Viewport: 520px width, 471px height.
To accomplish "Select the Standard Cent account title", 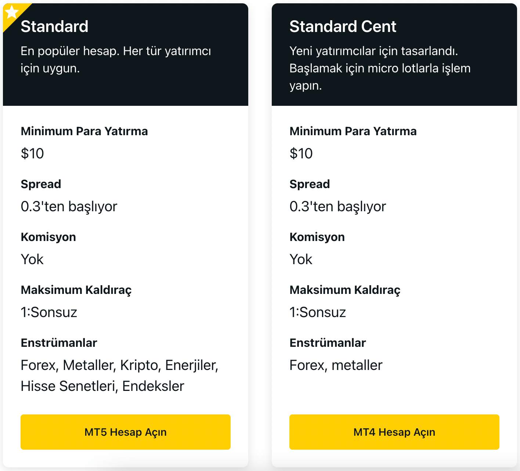I will [x=343, y=26].
